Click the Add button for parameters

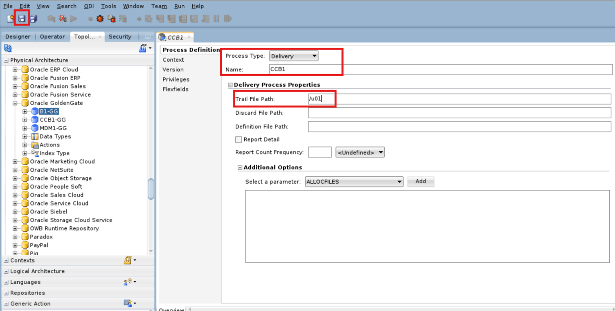pos(420,181)
